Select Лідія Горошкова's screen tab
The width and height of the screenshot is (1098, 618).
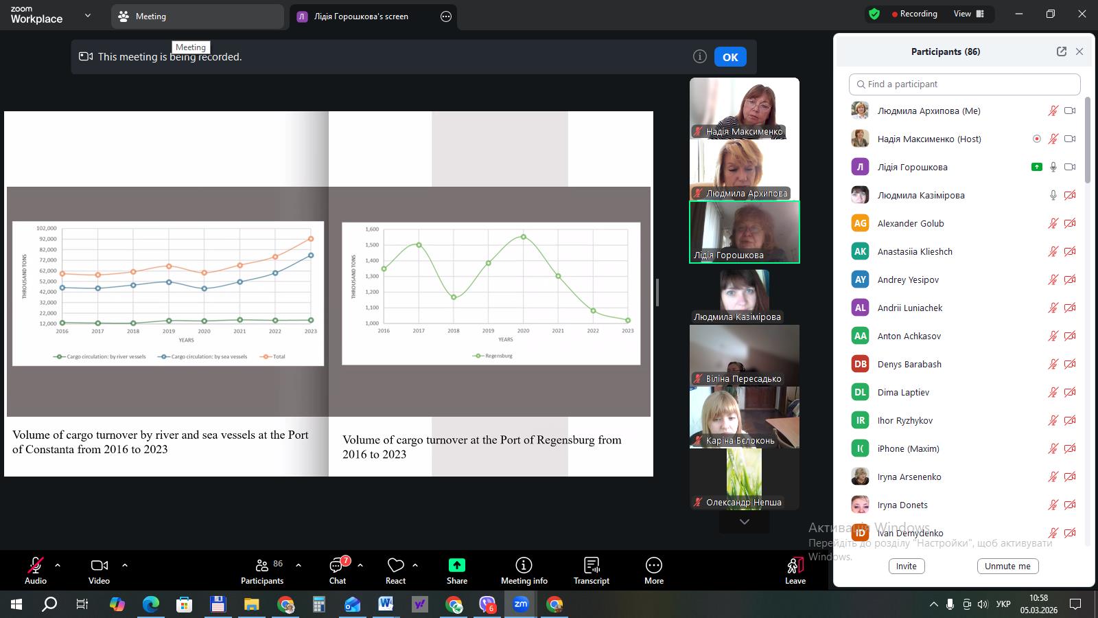tap(361, 16)
